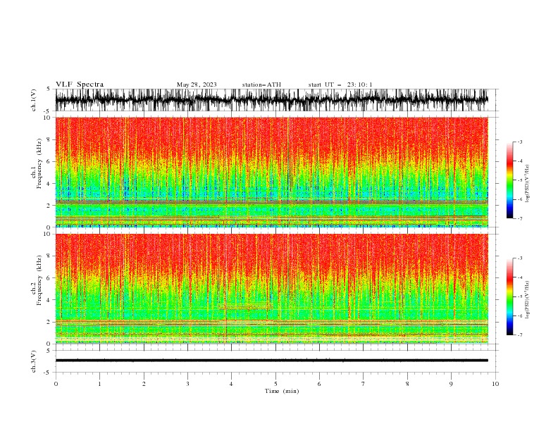The width and height of the screenshot is (558, 431).
Task: Click ch.2 colorbar "log(PSD)(V²/Hz)" label
Action: coord(527,300)
